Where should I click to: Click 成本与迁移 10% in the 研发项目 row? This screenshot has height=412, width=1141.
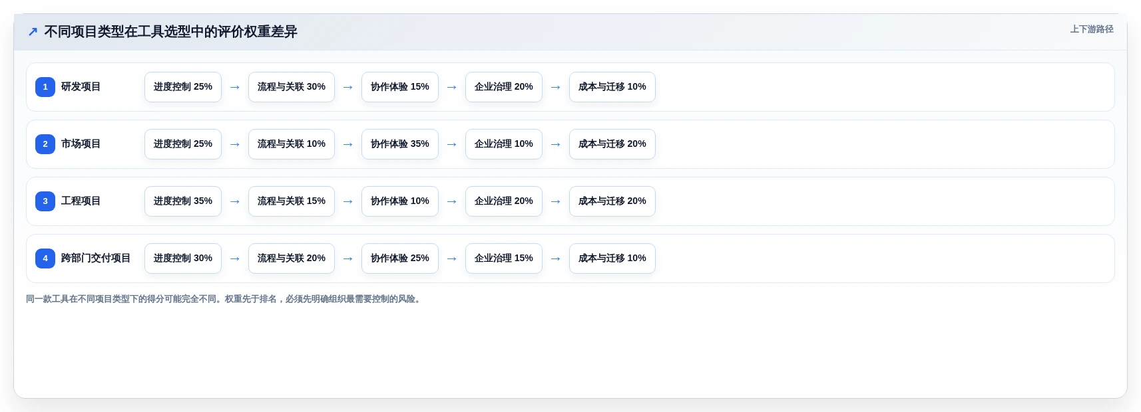tap(612, 87)
